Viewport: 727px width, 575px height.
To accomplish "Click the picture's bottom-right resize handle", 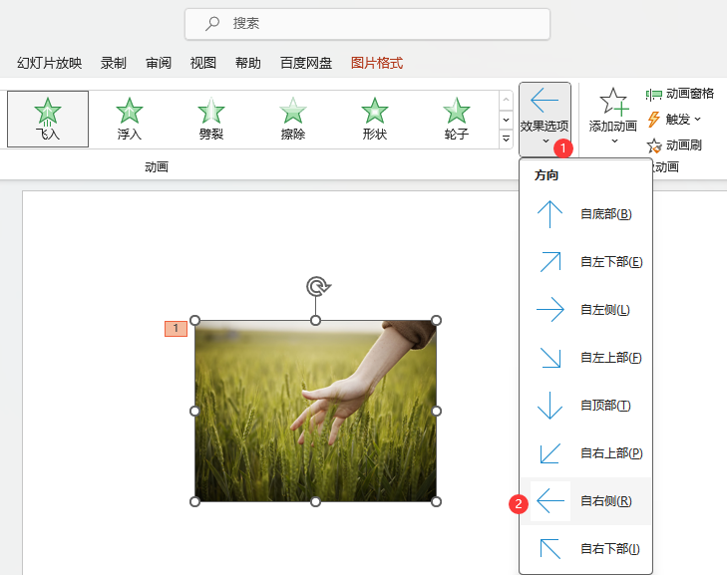I will (436, 501).
